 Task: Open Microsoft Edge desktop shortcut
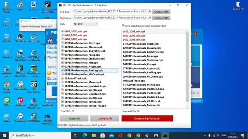coord(7,71)
